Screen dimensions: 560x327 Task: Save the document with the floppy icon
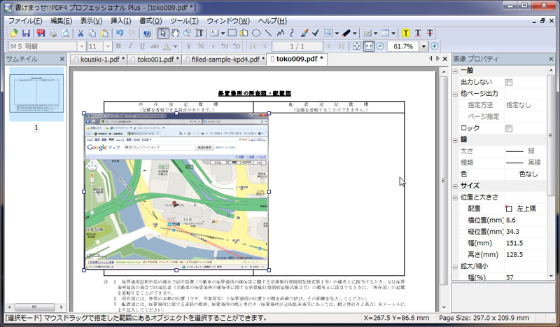click(x=26, y=33)
